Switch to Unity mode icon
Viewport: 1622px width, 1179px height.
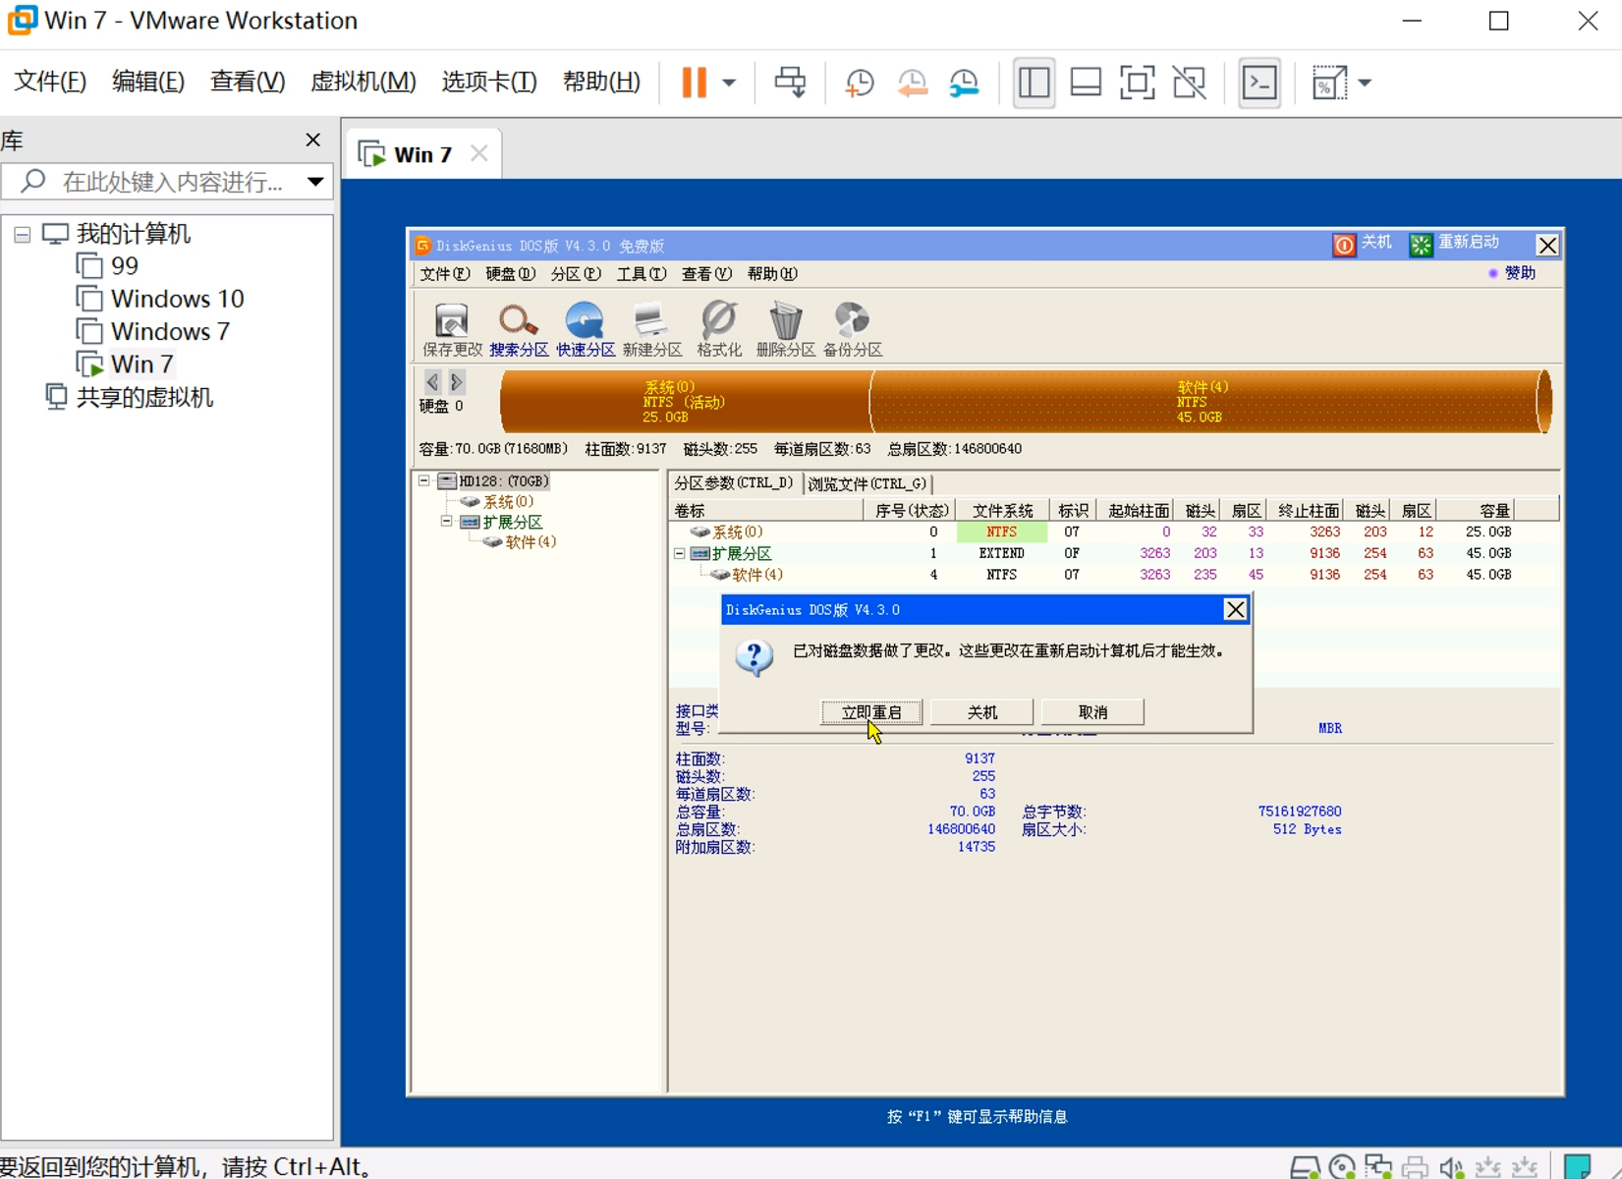[x=1190, y=83]
